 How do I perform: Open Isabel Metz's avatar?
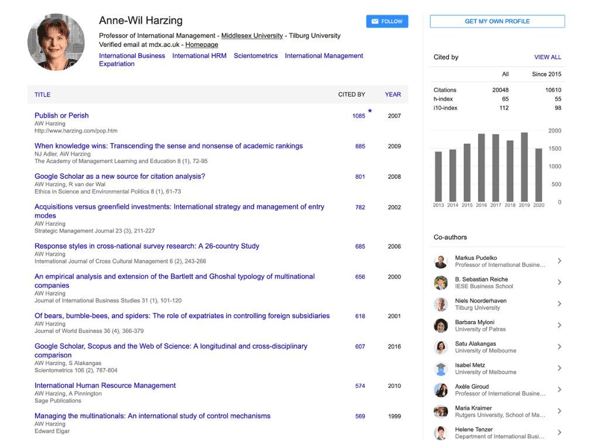441,368
